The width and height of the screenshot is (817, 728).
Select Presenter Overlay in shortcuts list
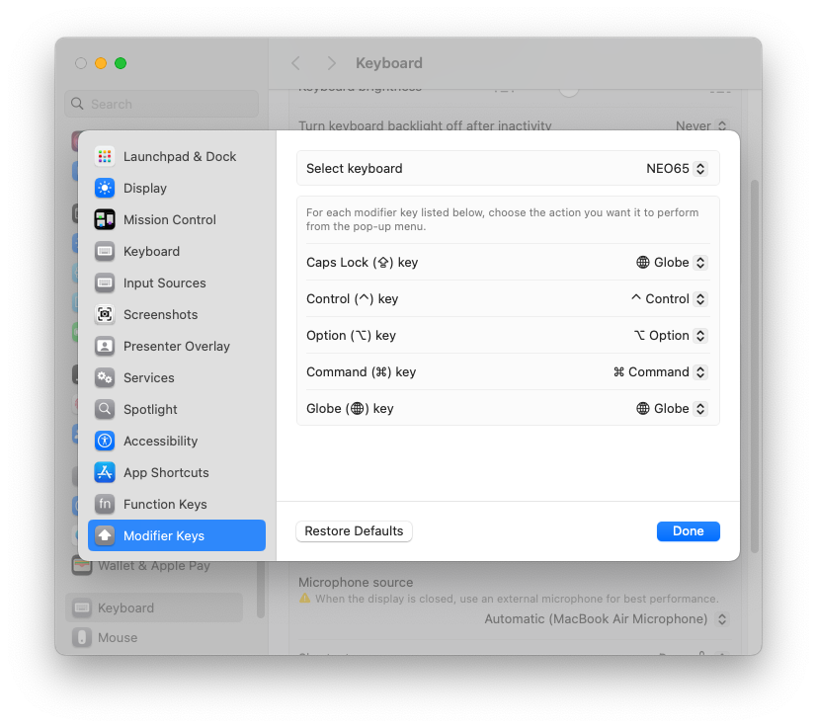click(x=177, y=346)
